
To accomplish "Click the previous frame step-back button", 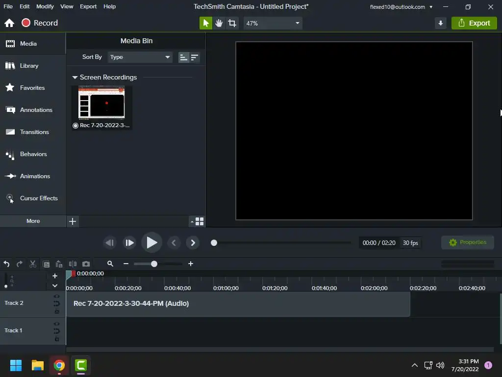I will [109, 242].
